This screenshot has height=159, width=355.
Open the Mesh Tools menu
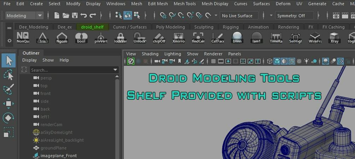click(184, 4)
